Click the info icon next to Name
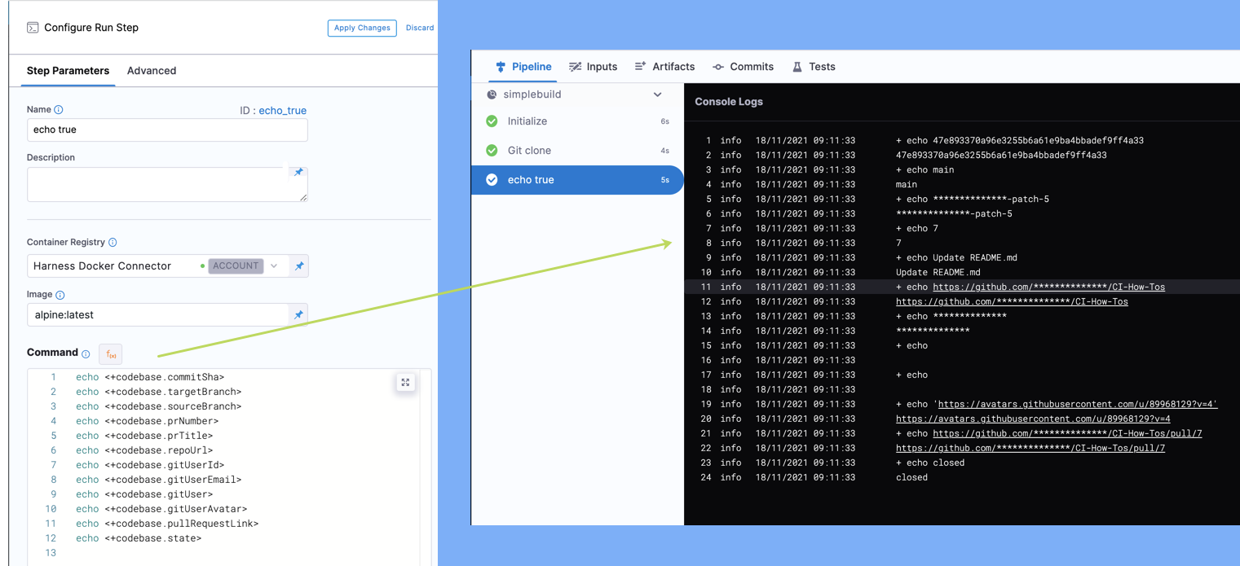1240x566 pixels. 59,110
